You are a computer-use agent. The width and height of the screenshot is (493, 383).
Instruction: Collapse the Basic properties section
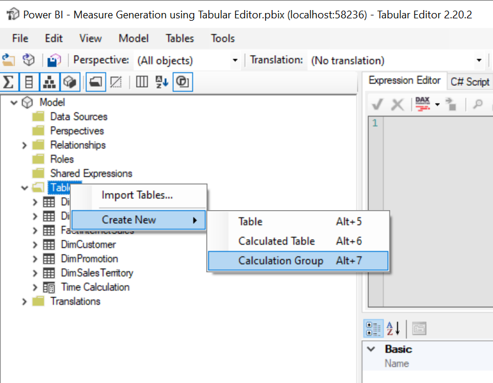[x=371, y=349]
